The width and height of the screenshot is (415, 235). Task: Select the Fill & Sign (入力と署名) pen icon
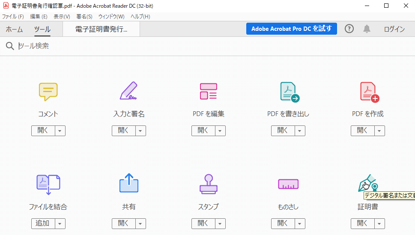coord(128,91)
